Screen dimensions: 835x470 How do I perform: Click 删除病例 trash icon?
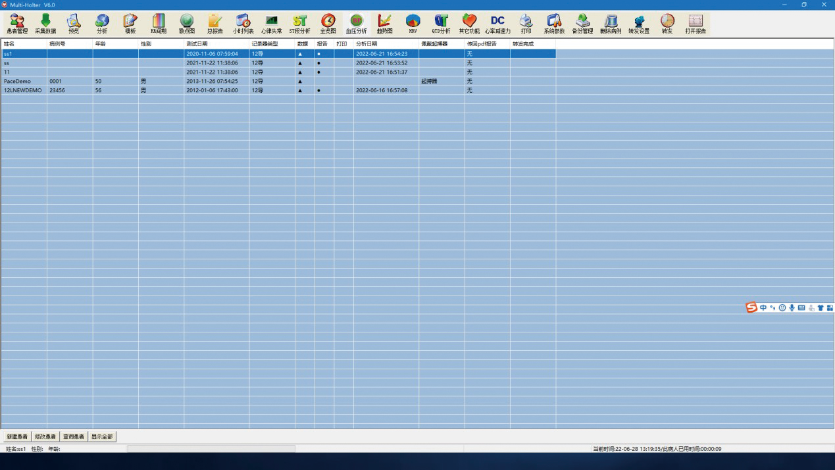(611, 24)
